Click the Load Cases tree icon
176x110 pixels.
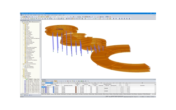coord(25,65)
